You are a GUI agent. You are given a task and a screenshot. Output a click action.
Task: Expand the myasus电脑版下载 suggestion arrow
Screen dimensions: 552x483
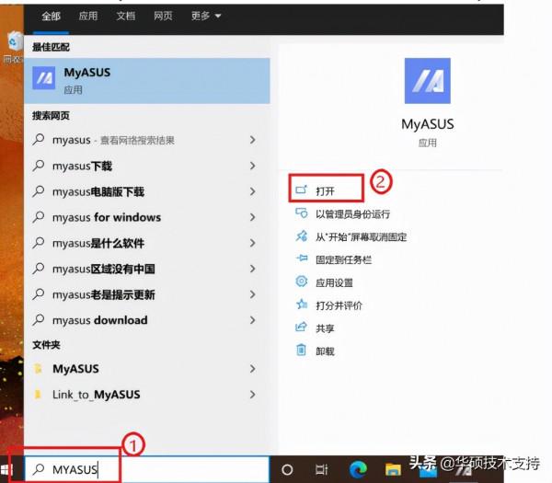click(x=252, y=191)
